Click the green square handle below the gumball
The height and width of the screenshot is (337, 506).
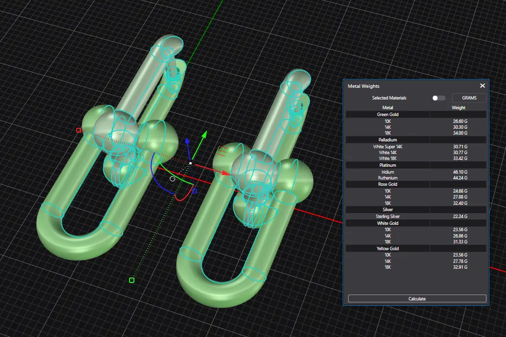(132, 280)
